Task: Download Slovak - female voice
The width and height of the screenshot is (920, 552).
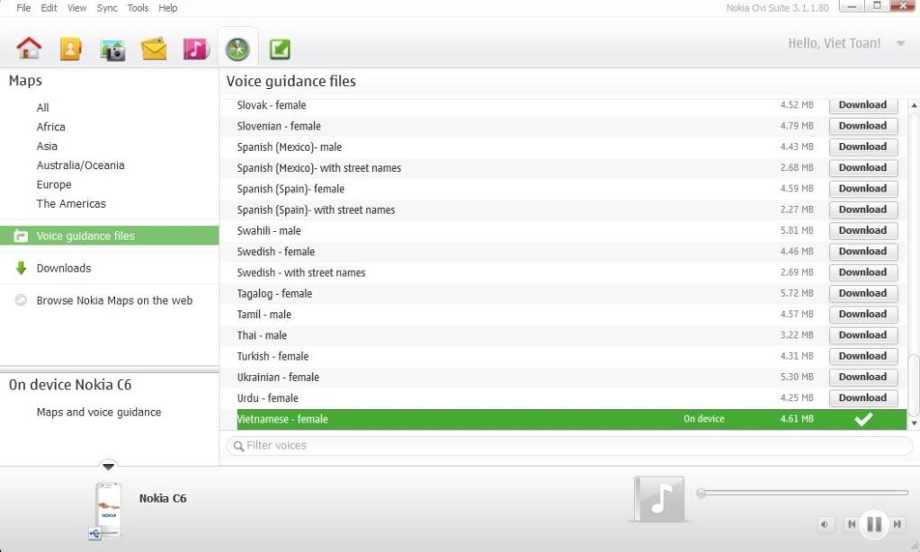Action: click(863, 105)
